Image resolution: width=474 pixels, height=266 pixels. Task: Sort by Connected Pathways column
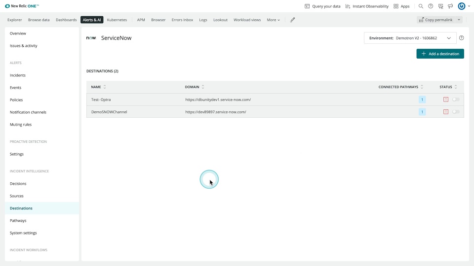tap(401, 87)
